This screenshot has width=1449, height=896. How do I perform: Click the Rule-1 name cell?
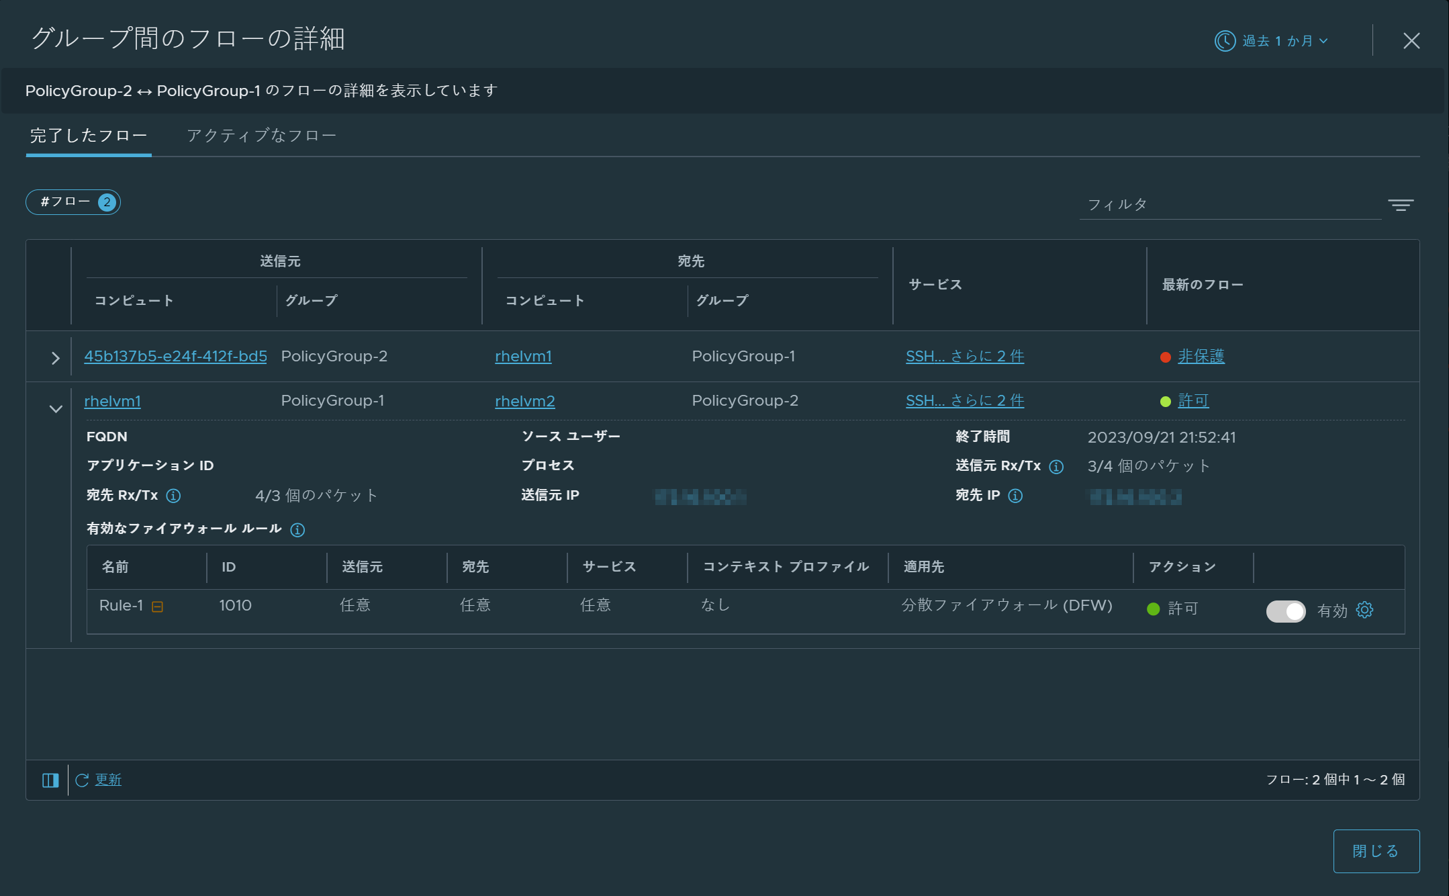(x=122, y=606)
